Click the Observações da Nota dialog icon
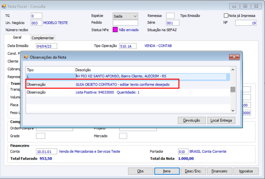 tap(26, 57)
